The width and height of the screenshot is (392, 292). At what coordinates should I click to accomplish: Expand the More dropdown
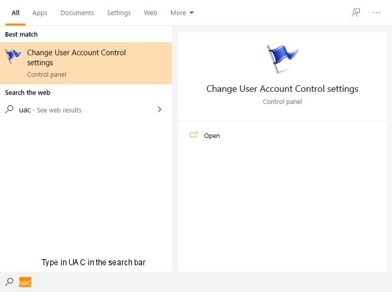(182, 13)
